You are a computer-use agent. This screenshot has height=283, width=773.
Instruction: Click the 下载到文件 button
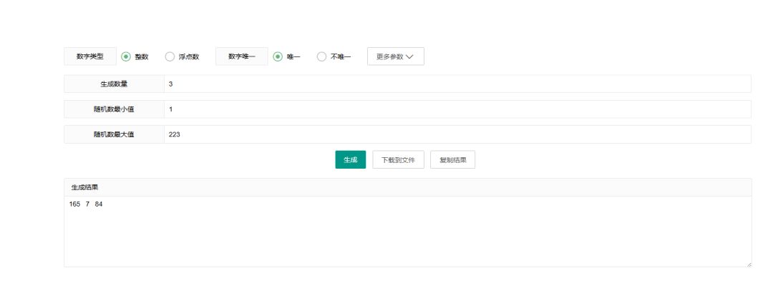(399, 160)
